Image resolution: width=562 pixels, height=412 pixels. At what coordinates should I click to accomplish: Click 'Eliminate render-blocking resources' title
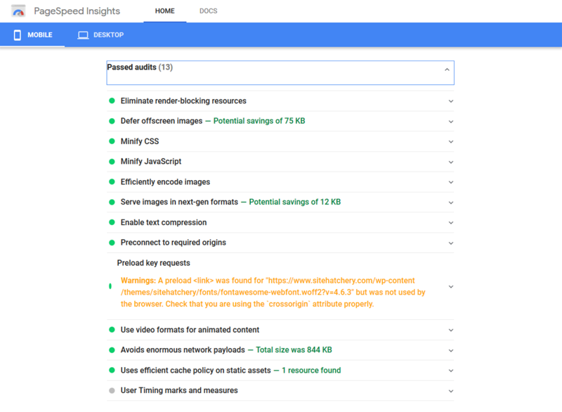pos(183,101)
